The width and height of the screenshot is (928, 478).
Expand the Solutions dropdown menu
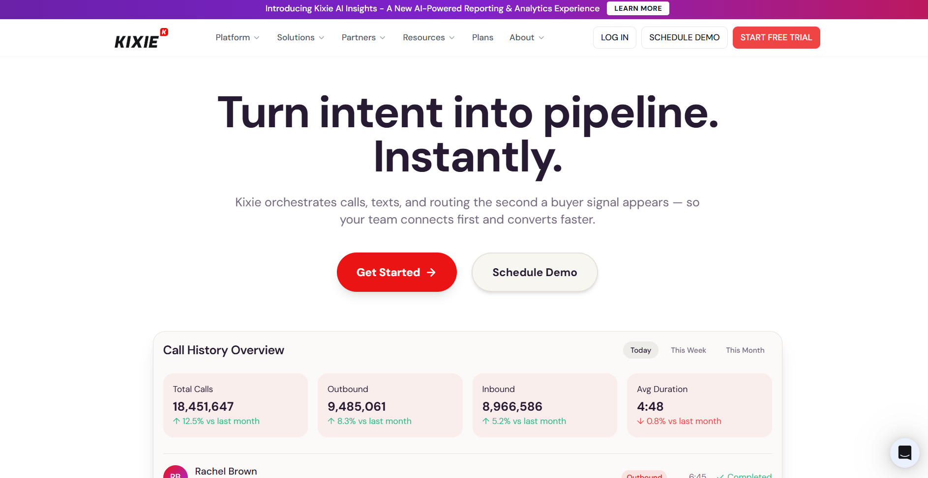pyautogui.click(x=300, y=37)
